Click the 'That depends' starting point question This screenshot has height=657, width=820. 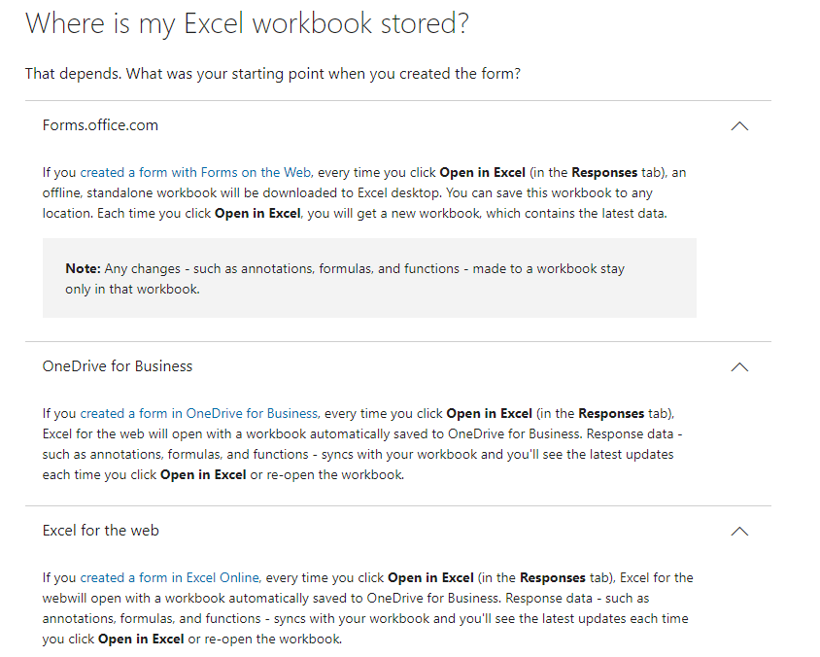(x=273, y=74)
